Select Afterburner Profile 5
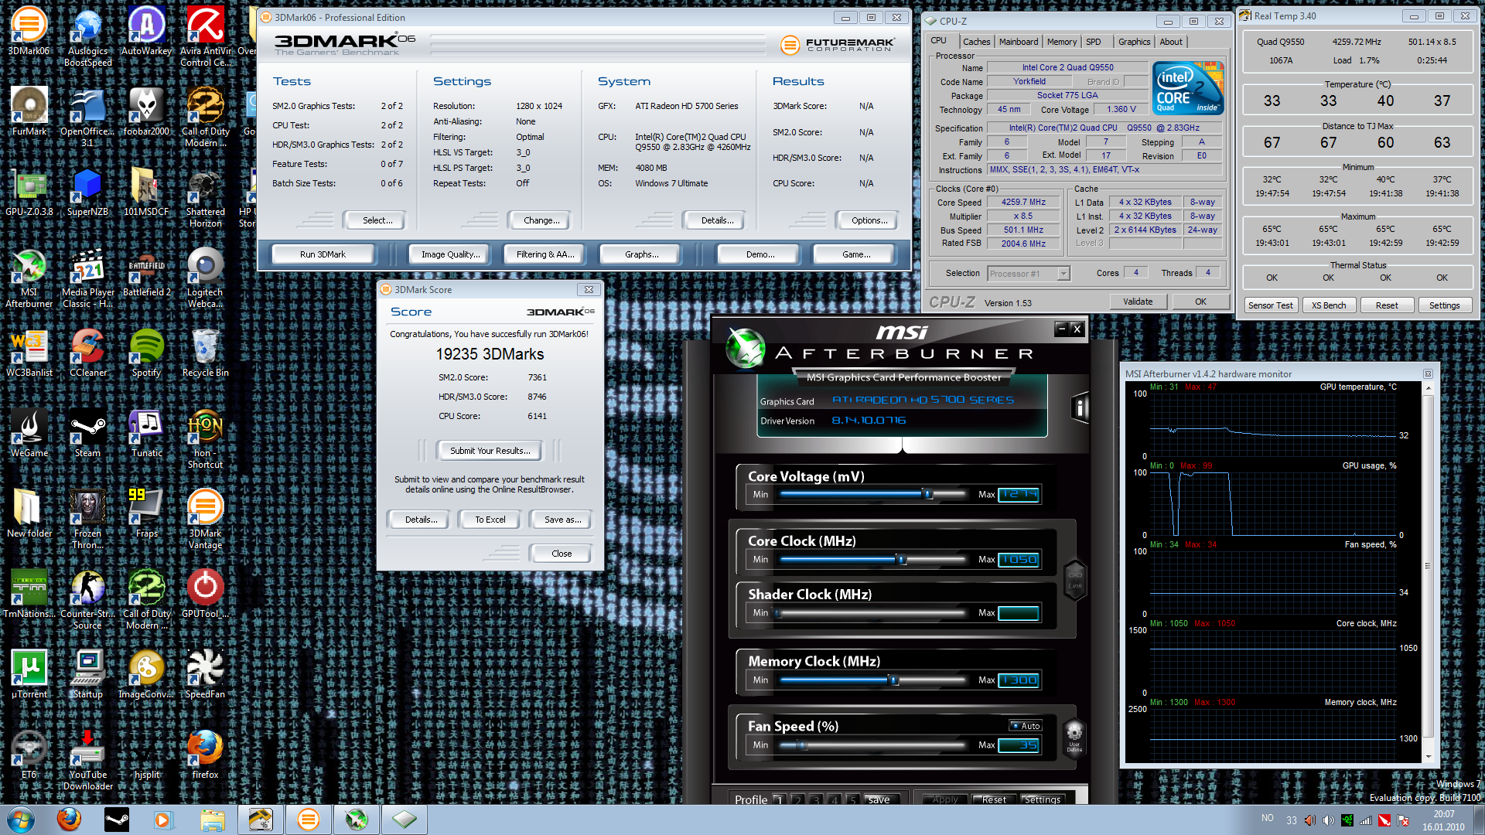 [852, 799]
